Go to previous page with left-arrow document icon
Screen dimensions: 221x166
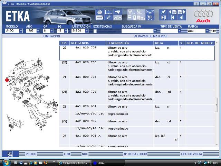[173, 12]
